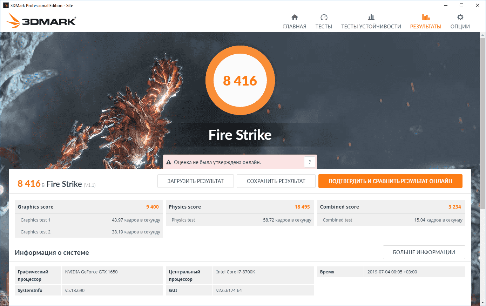Screen dimensions: 486x306
Task: Open the ТЕСТЫ УСТОЙЧИВОСТИ tab
Action: click(371, 27)
